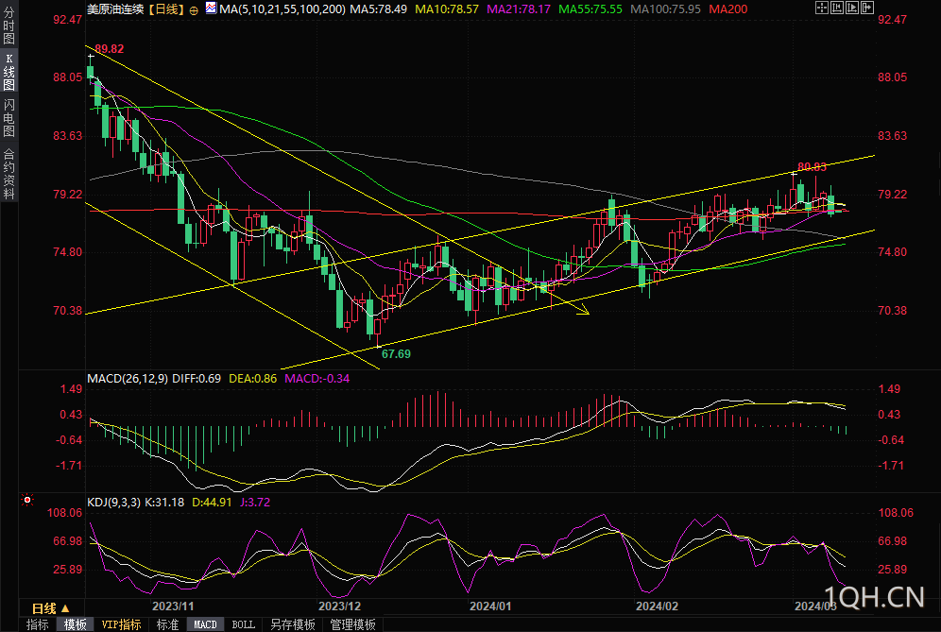This screenshot has height=632, width=941.
Task: Click the panel export arrow icon
Action: [x=867, y=8]
